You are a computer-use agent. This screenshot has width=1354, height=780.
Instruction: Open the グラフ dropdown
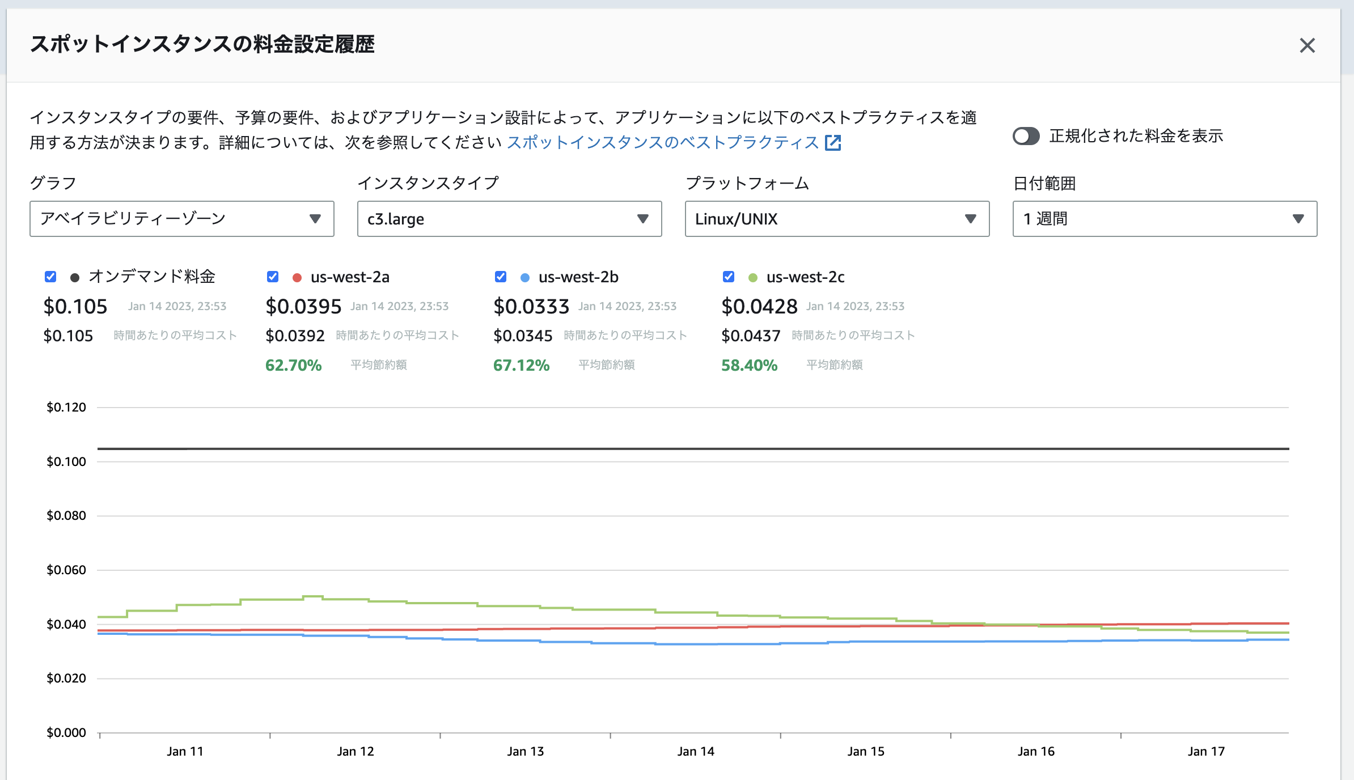click(x=181, y=219)
